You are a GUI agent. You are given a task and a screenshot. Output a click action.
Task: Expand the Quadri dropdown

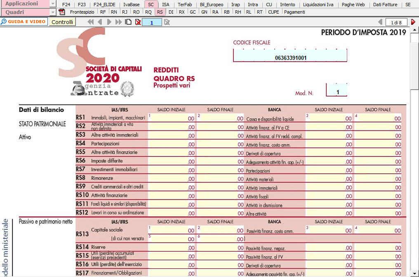(53, 12)
